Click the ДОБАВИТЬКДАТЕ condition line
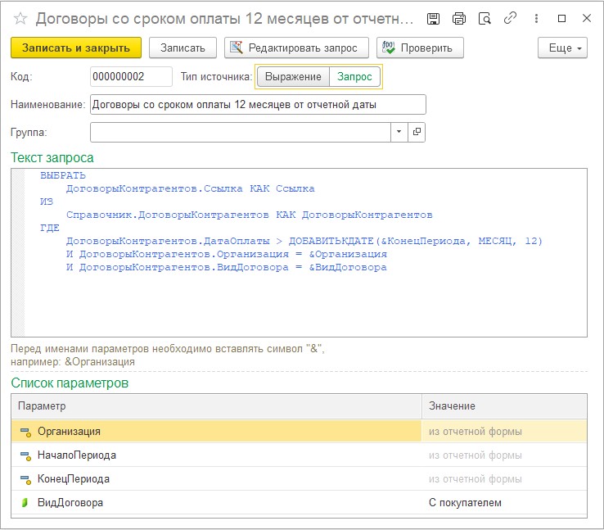 click(x=304, y=241)
